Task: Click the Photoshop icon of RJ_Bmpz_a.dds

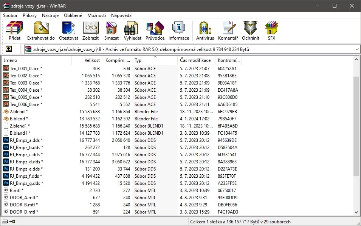Action: pos(6,140)
